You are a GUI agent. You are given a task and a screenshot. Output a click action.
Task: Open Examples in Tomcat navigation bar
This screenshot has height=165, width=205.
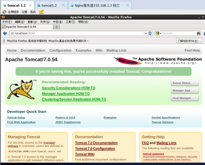point(84,50)
